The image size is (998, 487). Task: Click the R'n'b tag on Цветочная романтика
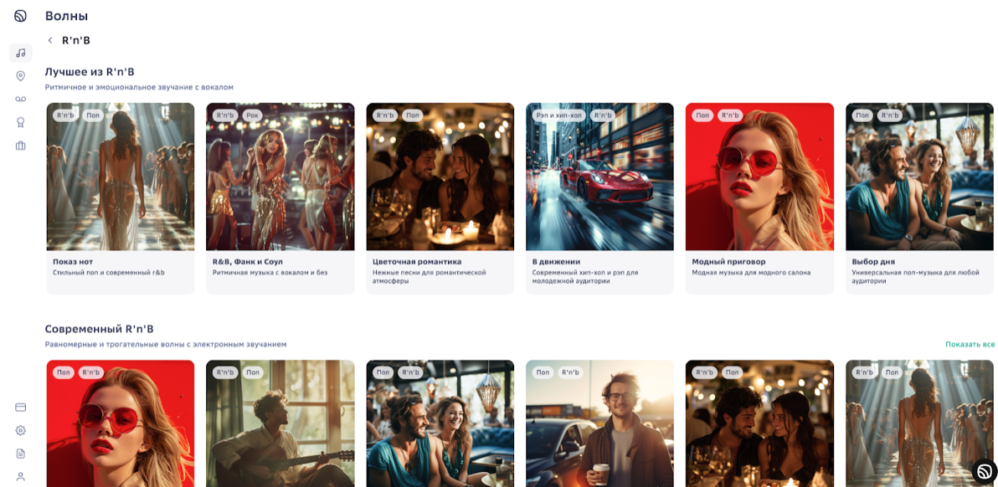coord(384,115)
